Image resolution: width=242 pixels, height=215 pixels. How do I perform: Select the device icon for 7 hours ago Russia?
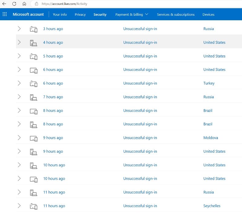click(x=34, y=97)
